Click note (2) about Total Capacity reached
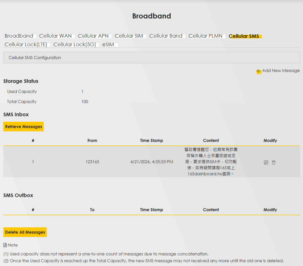 [144, 261]
